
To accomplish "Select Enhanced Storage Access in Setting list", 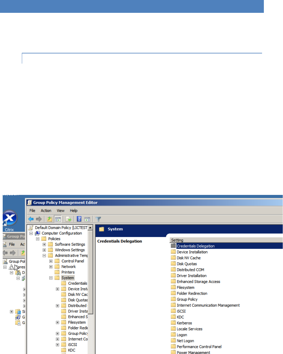I will [x=198, y=281].
